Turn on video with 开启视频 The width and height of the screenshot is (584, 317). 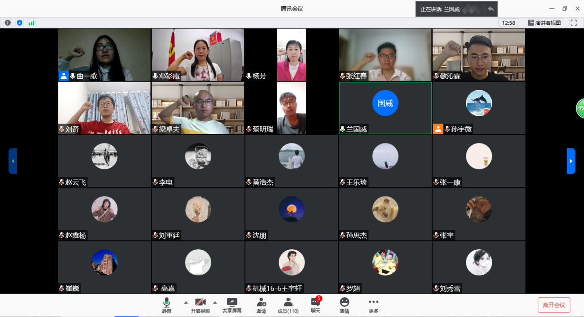[200, 305]
